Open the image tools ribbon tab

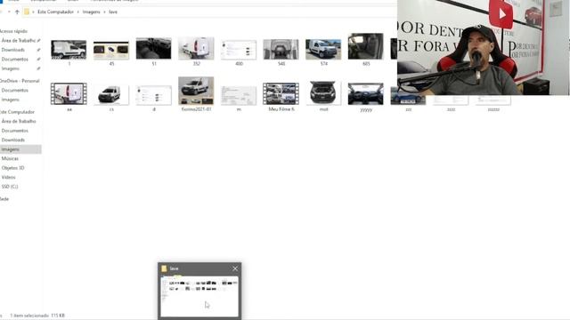tap(114, 1)
